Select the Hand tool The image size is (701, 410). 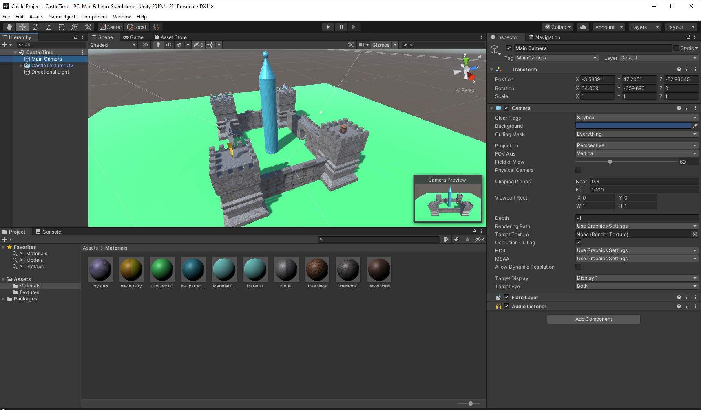coord(9,27)
